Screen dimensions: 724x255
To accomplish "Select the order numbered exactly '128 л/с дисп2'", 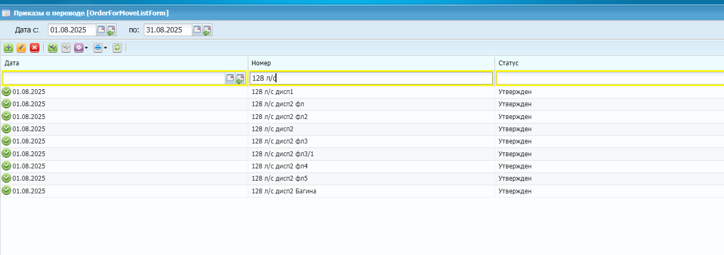I will 272,129.
